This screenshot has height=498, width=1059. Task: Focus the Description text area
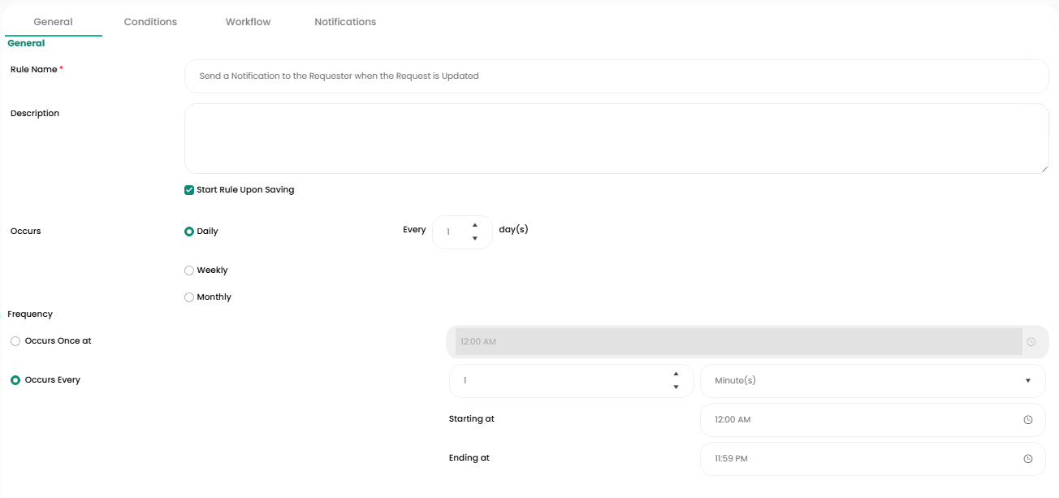point(616,138)
